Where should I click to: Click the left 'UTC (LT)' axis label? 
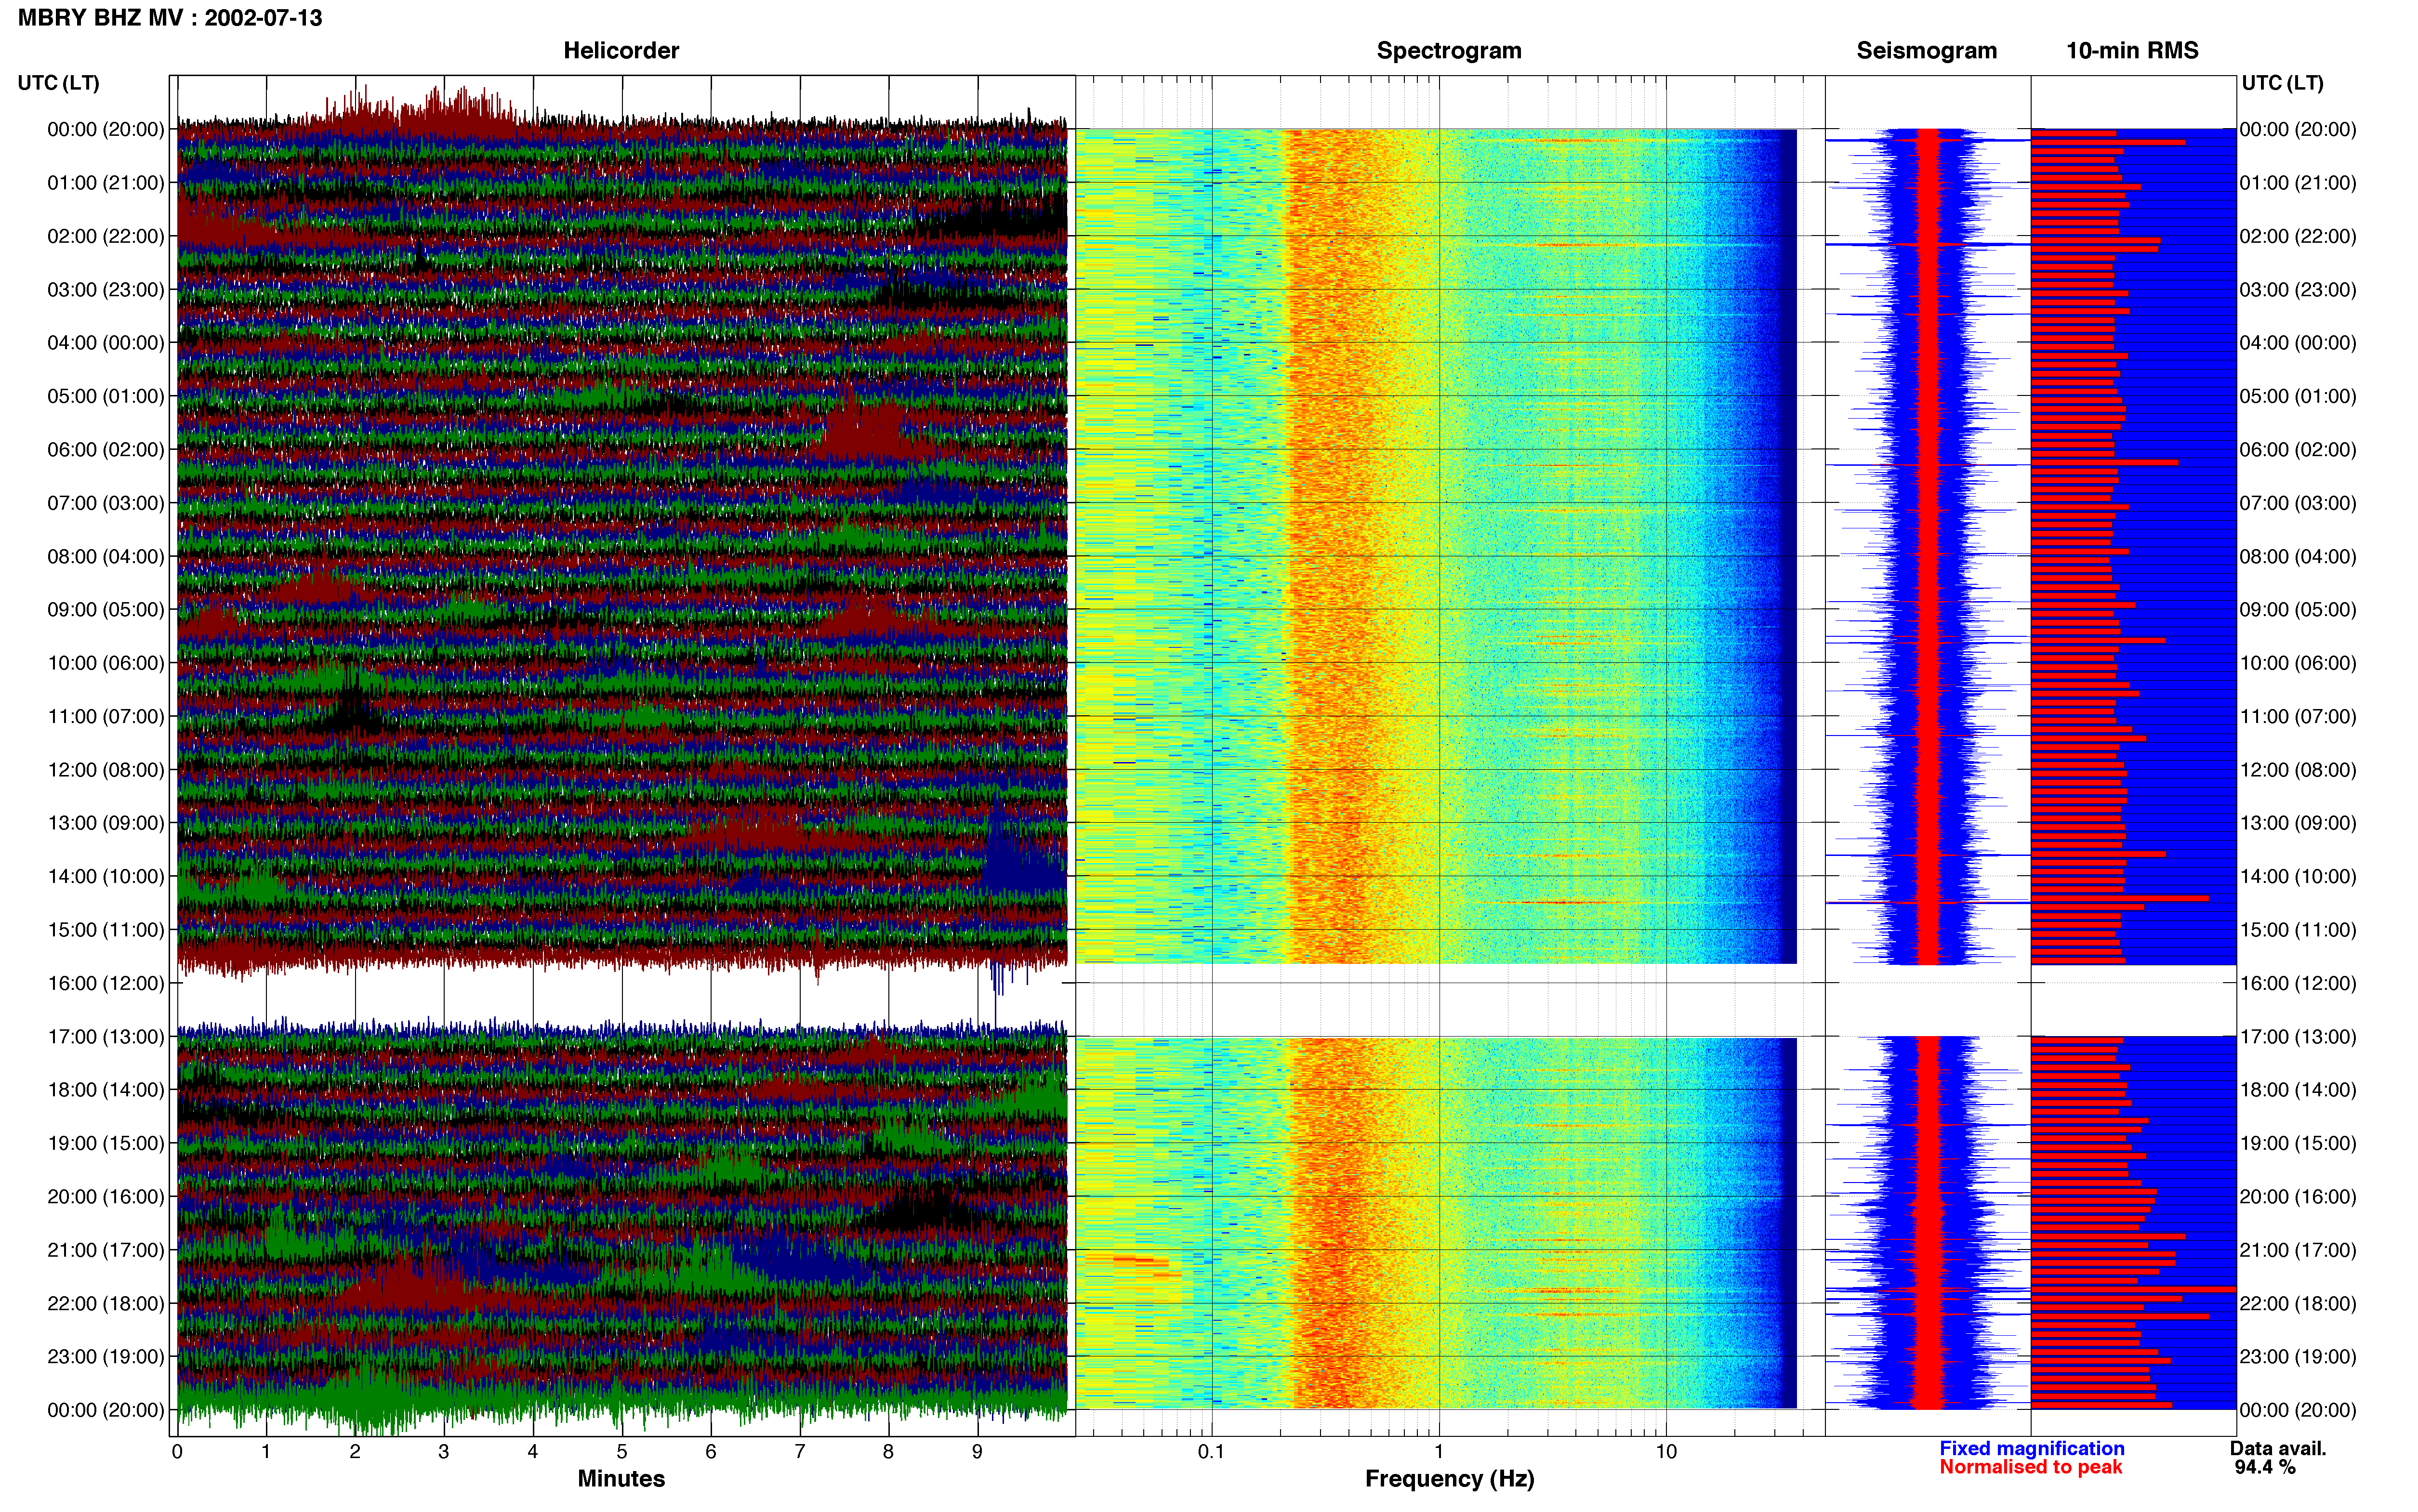(x=58, y=83)
